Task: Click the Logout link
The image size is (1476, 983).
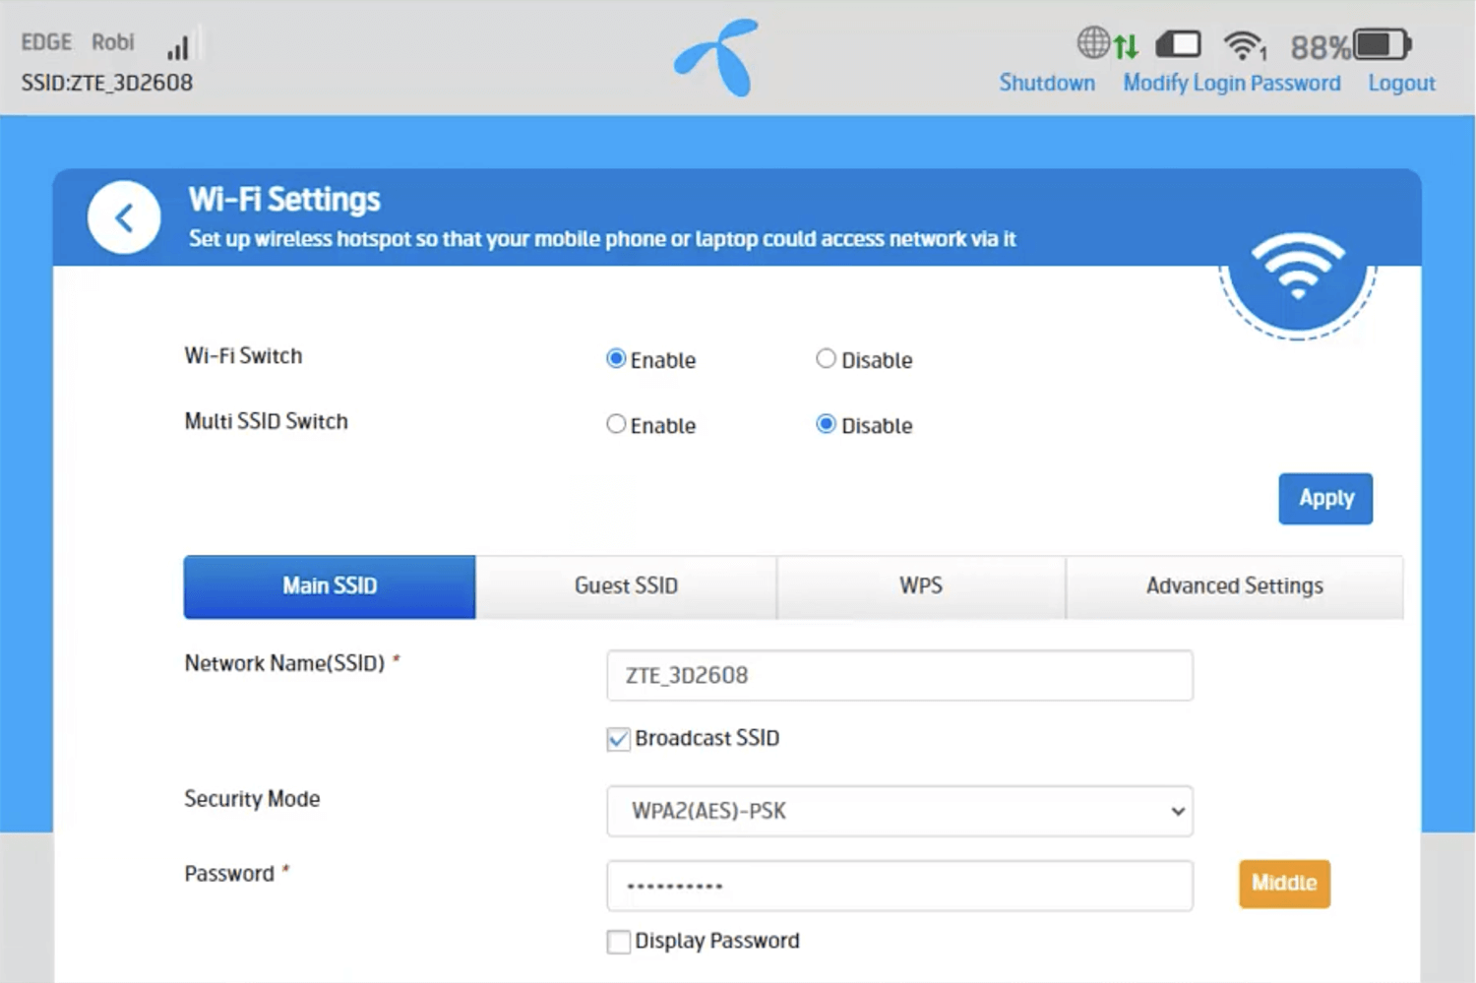Action: click(1401, 84)
